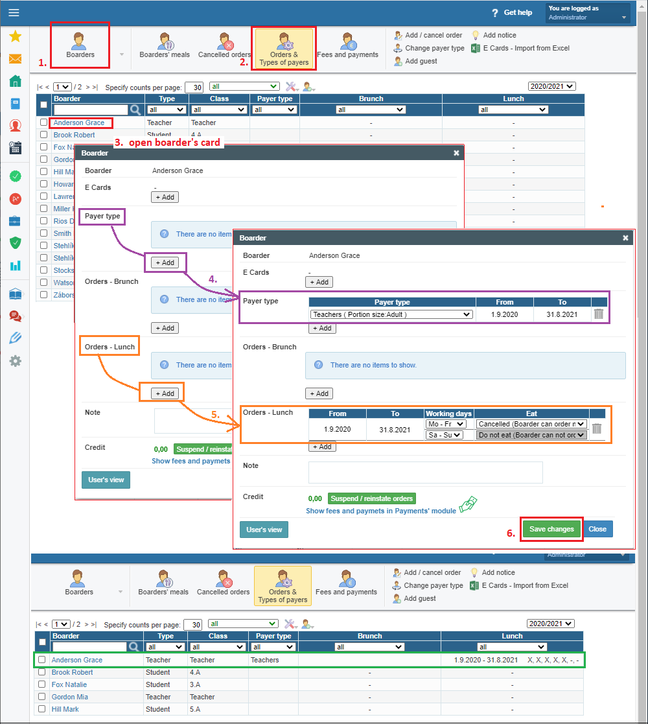The image size is (648, 724).
Task: Check the Smith row checkbox
Action: (x=43, y=233)
